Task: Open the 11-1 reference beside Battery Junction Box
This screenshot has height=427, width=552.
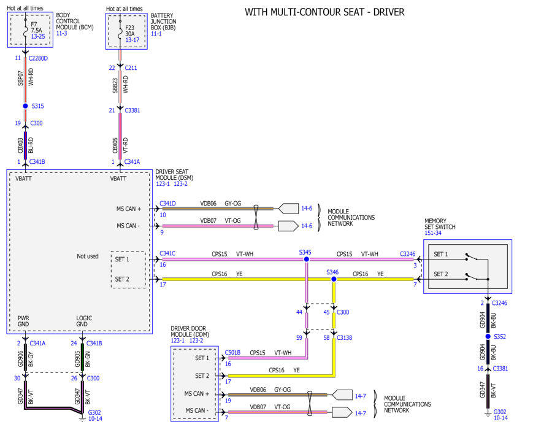Action: click(156, 34)
